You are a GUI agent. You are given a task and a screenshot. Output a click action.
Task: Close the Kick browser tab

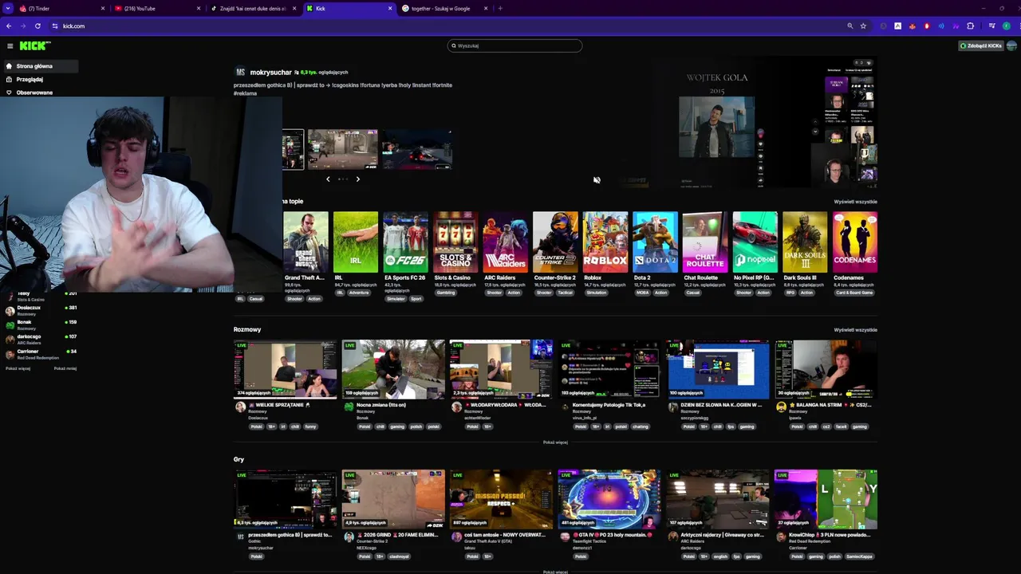tap(390, 8)
